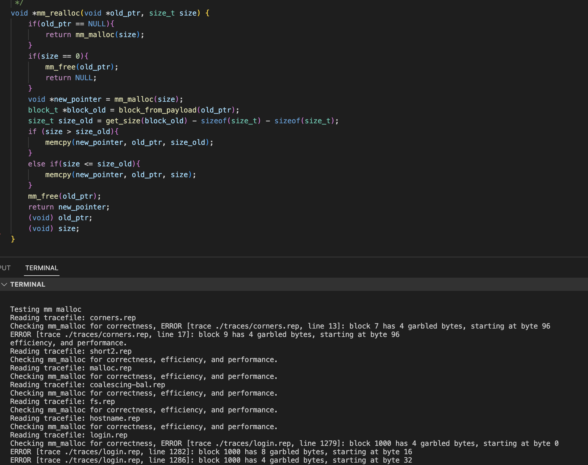Click memcpy call inside the else if block
588x465 pixels.
point(58,175)
